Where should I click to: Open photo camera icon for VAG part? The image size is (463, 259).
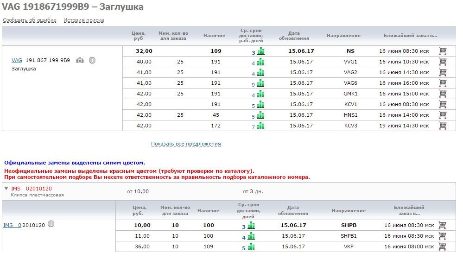tap(80, 60)
